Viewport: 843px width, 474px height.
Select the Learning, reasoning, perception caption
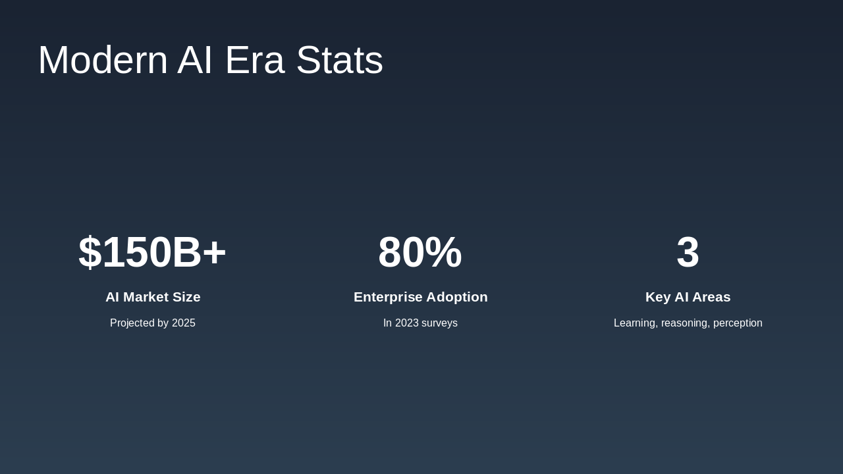688,323
